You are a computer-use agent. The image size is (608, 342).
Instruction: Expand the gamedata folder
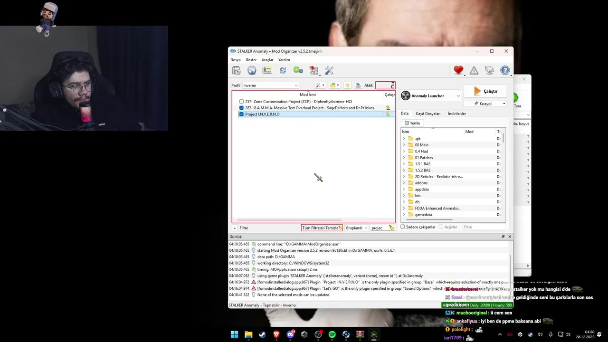(x=404, y=215)
